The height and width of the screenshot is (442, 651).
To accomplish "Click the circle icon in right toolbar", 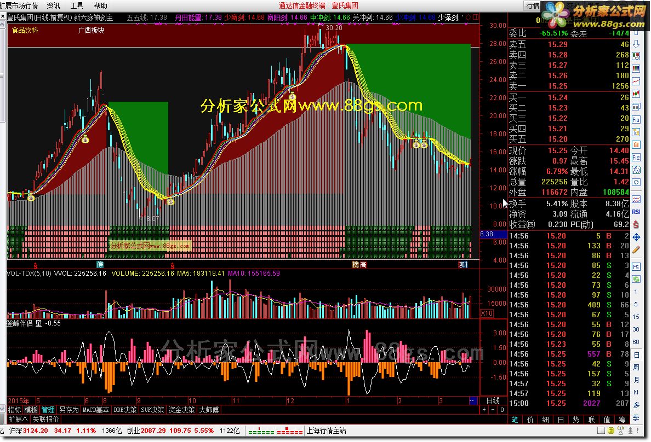I will click(x=636, y=183).
